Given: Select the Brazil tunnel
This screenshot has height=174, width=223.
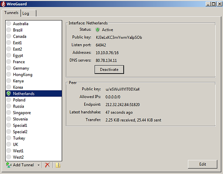Looking at the screenshot, I should tap(33, 30).
